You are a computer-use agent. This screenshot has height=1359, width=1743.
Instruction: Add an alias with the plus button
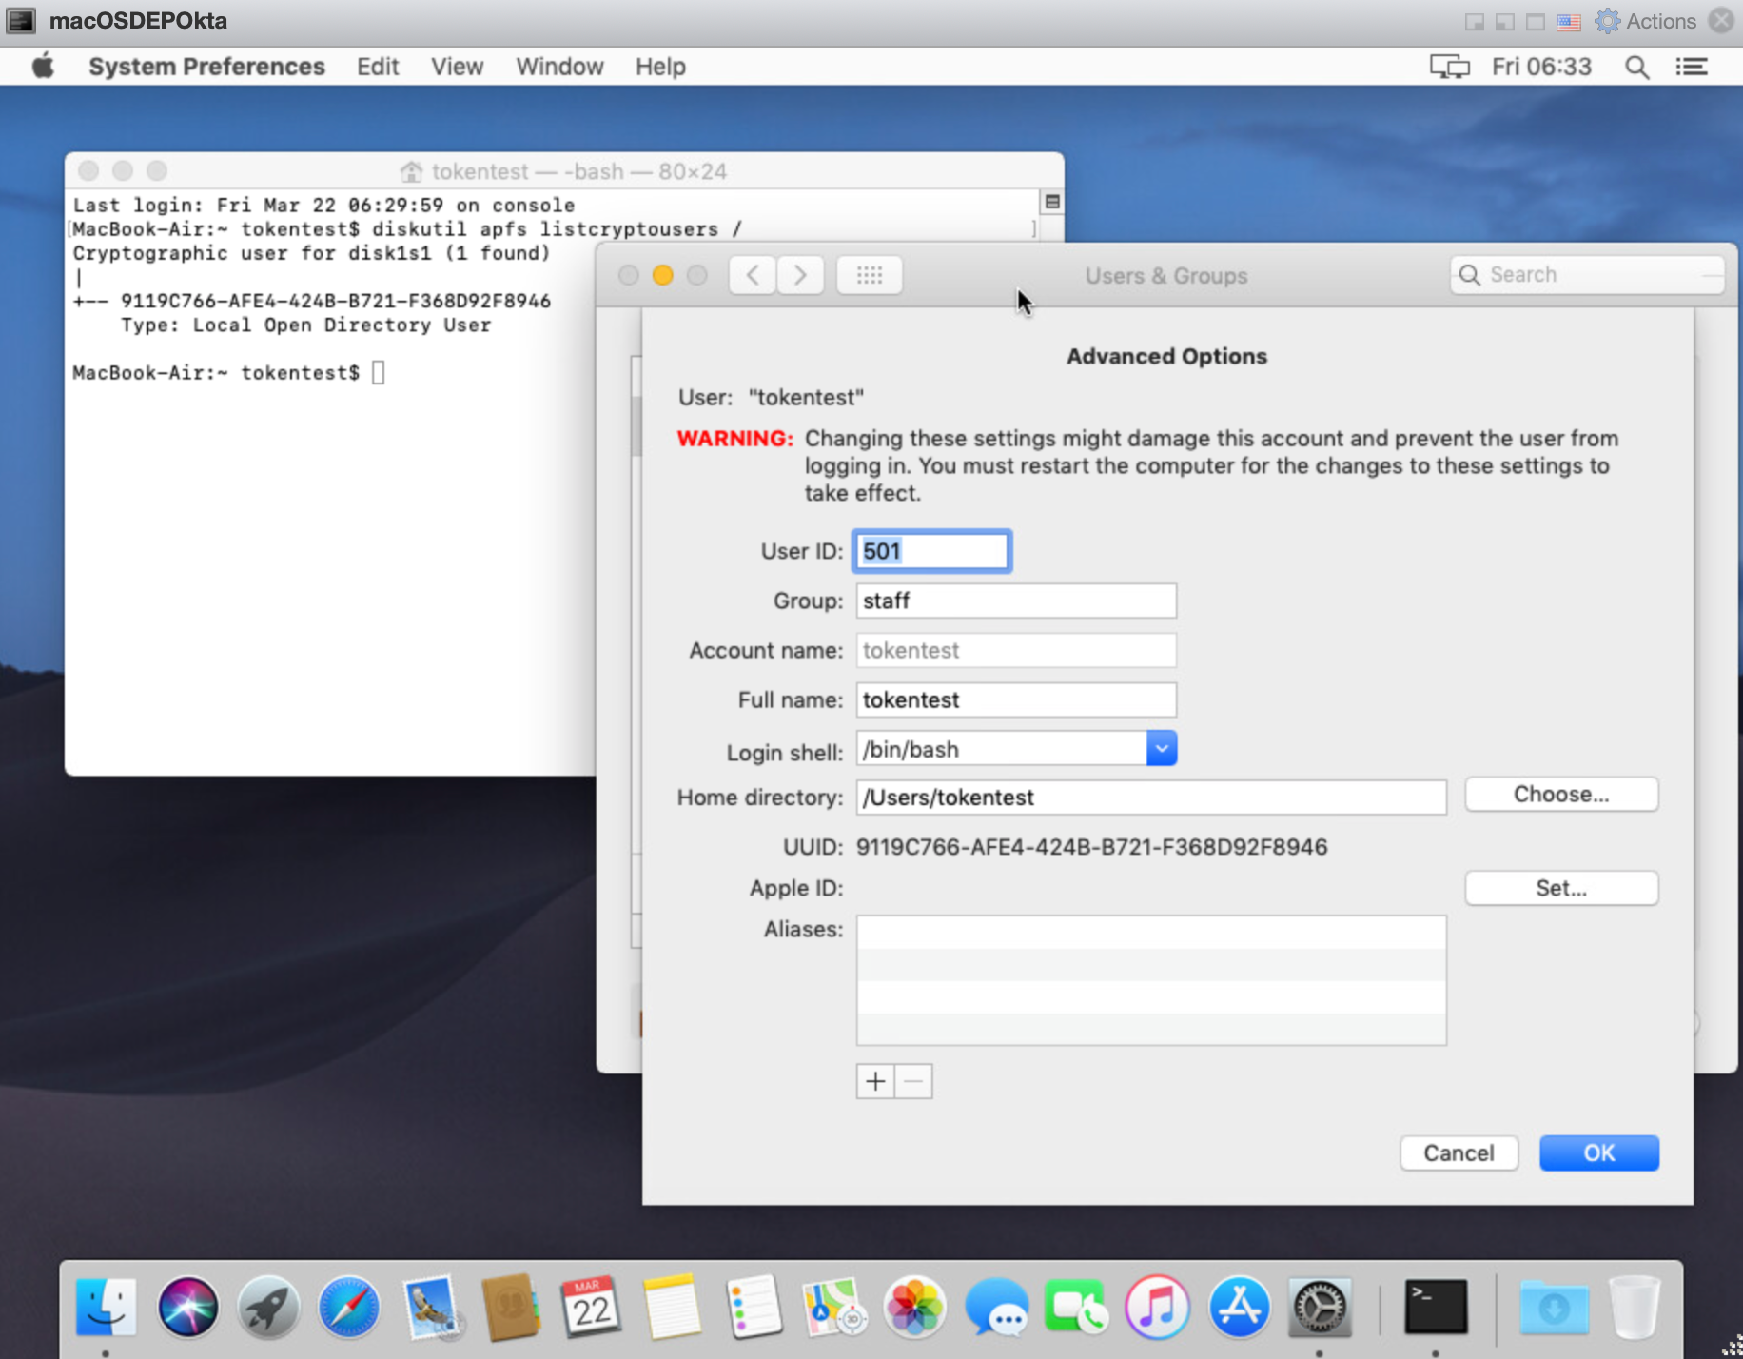(875, 1081)
